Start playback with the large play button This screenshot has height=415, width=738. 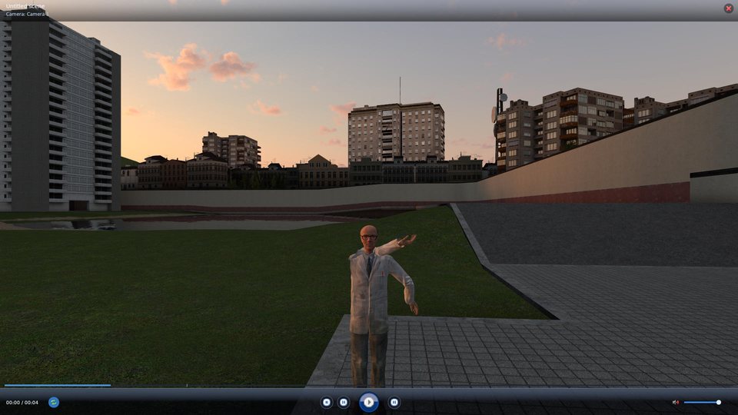(368, 402)
